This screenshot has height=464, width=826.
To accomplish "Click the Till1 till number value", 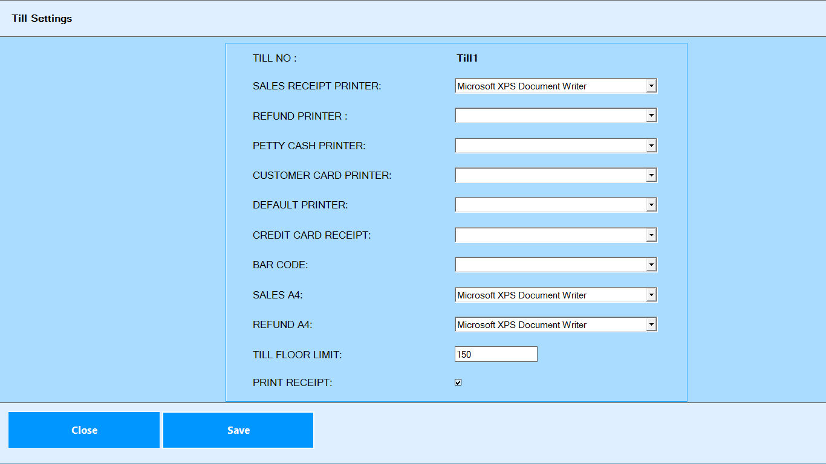I will [467, 59].
